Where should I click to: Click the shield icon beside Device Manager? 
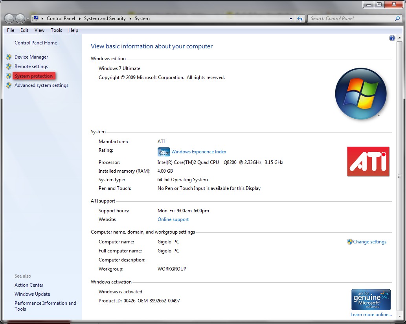pyautogui.click(x=9, y=57)
